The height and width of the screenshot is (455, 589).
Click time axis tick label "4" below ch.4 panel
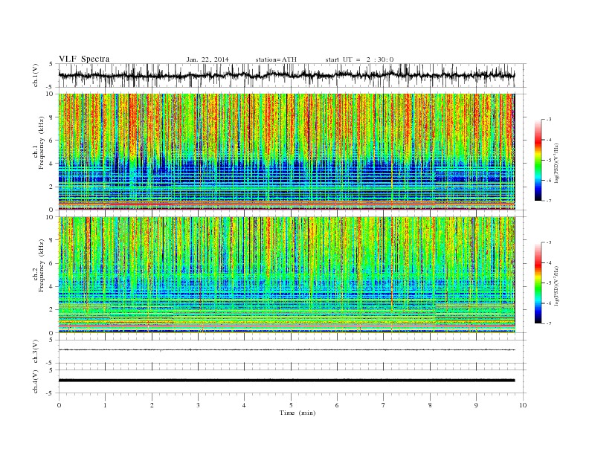pos(244,405)
